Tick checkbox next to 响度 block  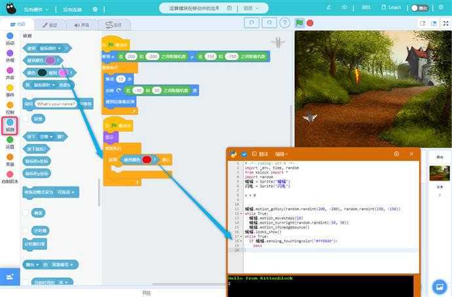point(26,213)
